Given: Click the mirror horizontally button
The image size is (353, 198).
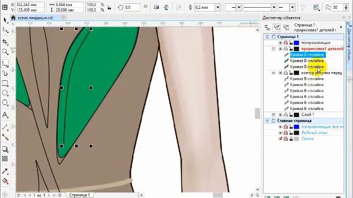Looking at the screenshot, I should pyautogui.click(x=156, y=7).
